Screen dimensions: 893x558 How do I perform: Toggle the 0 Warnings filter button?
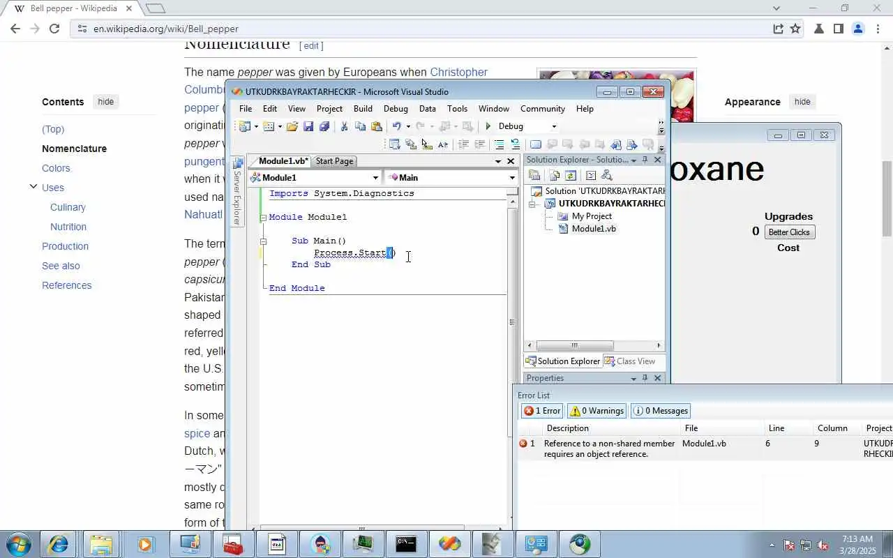[x=596, y=411]
